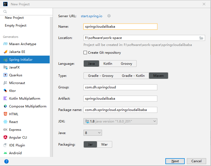Image resolution: width=211 pixels, height=166 pixels.
Task: Open server URL settings gear
Action: [109, 16]
